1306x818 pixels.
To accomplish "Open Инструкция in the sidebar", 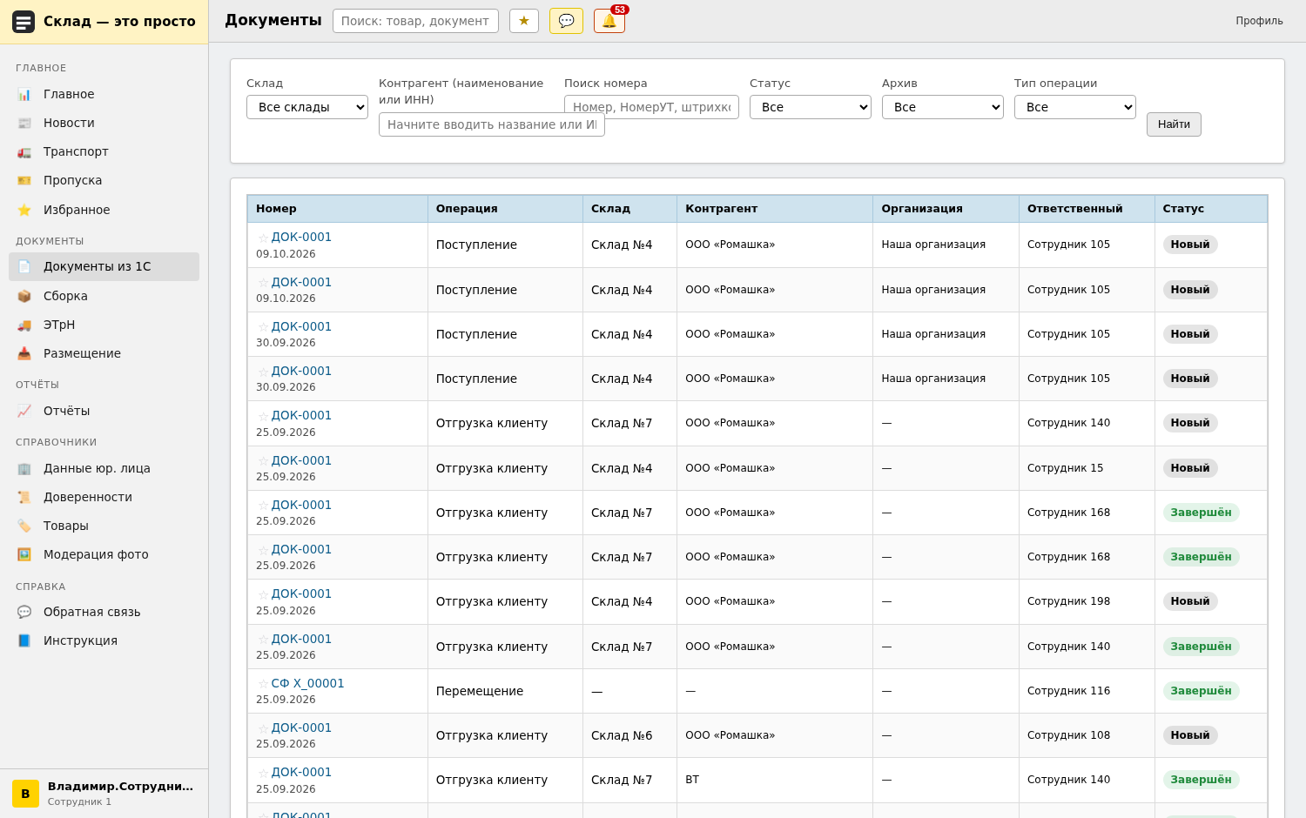I will coord(104,640).
